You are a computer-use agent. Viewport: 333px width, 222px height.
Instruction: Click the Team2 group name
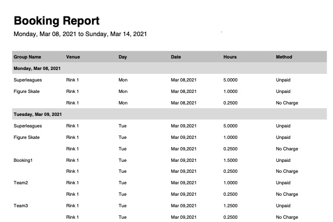(x=21, y=183)
